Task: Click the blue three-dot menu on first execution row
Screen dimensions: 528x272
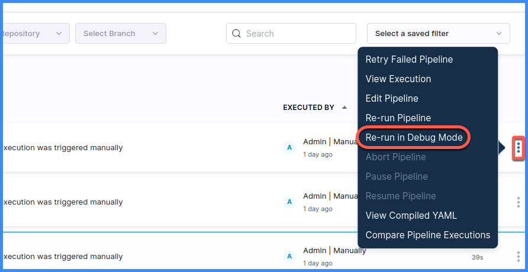Action: pos(519,147)
